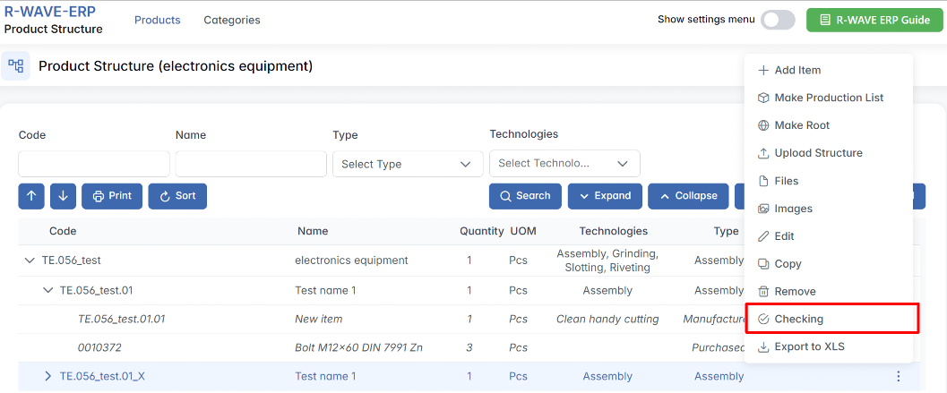Click the product structure tree icon

(15, 66)
